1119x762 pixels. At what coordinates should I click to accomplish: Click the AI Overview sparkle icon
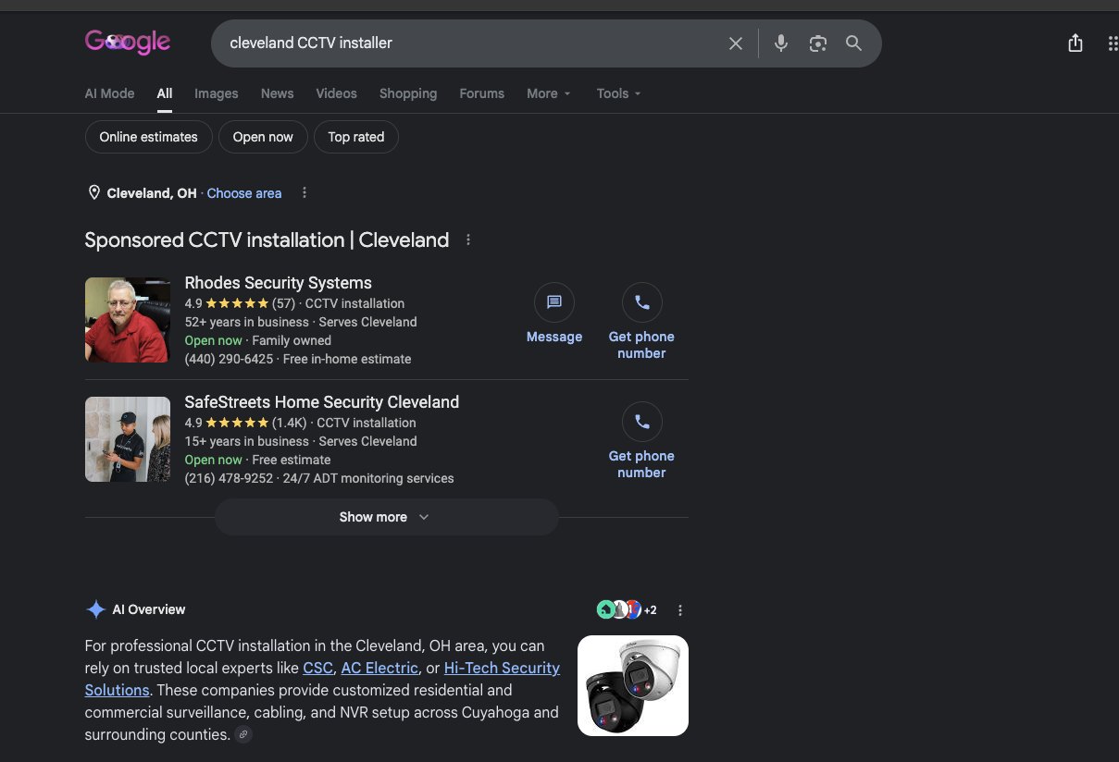(x=95, y=609)
